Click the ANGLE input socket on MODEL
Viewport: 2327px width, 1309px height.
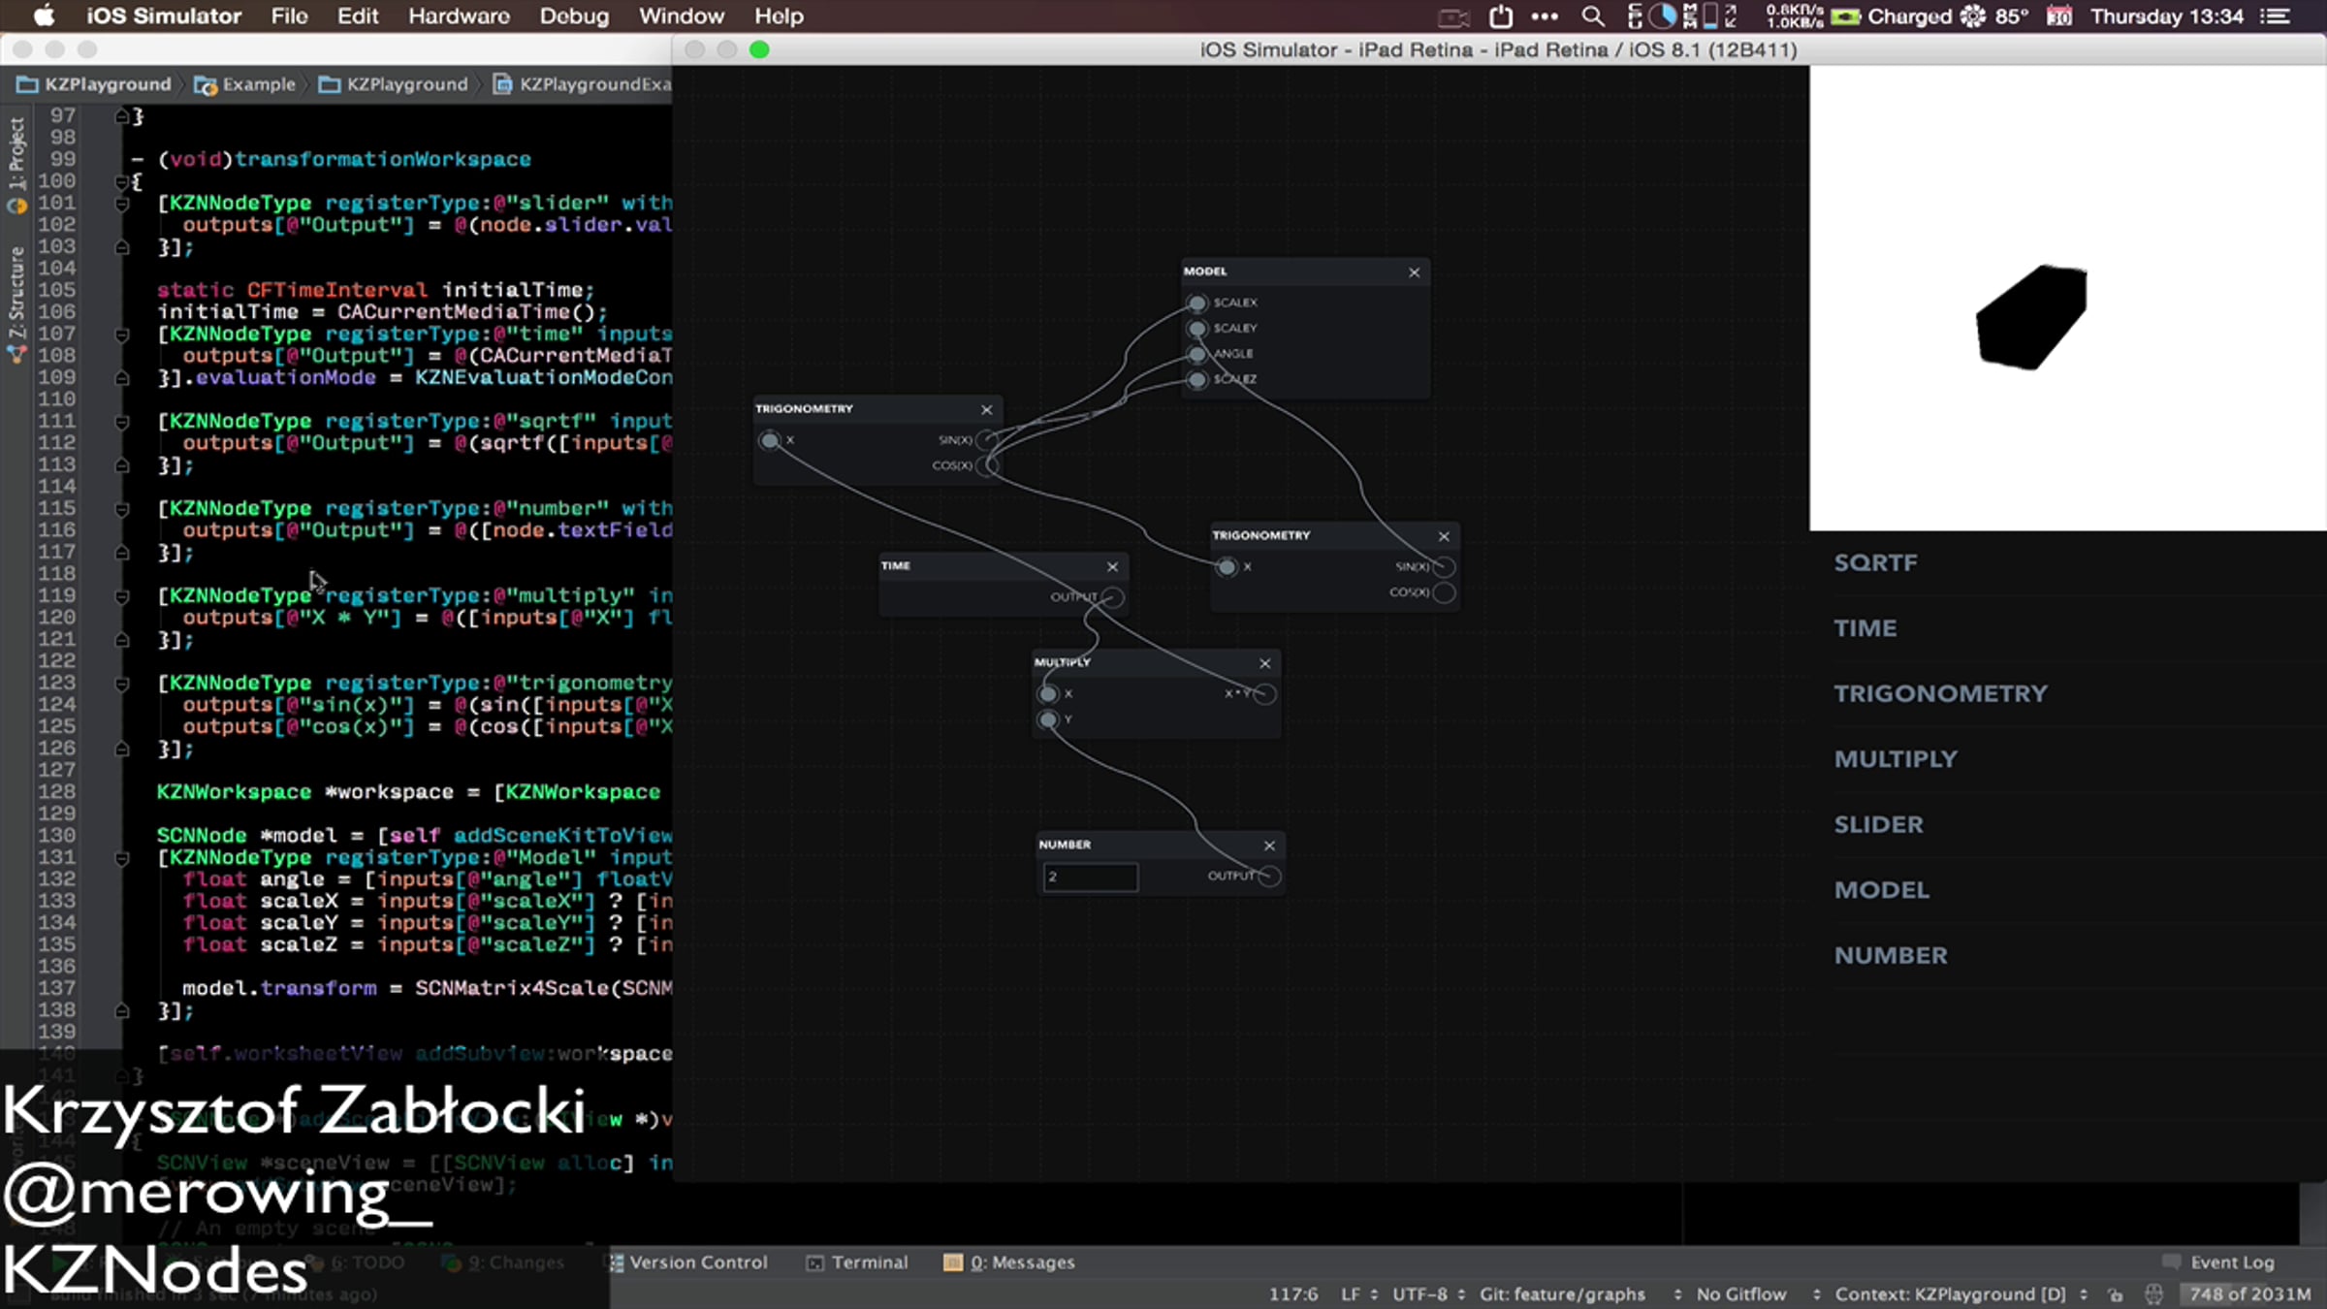[x=1197, y=354]
